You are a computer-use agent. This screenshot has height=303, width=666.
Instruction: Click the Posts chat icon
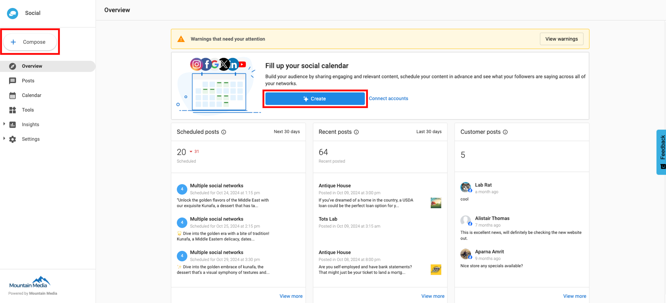point(13,81)
